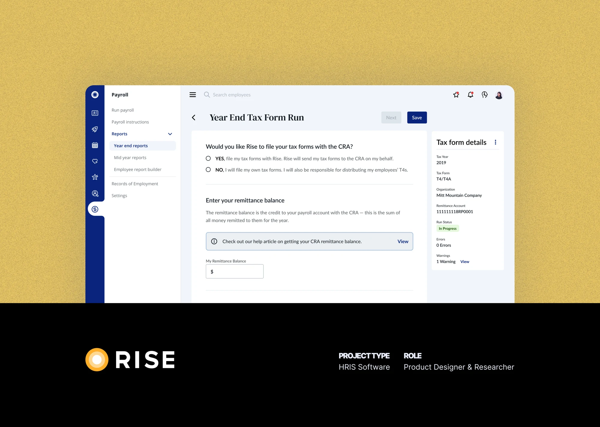Toggle the hamburger menu icon
Screen dimensions: 600x427
[193, 95]
